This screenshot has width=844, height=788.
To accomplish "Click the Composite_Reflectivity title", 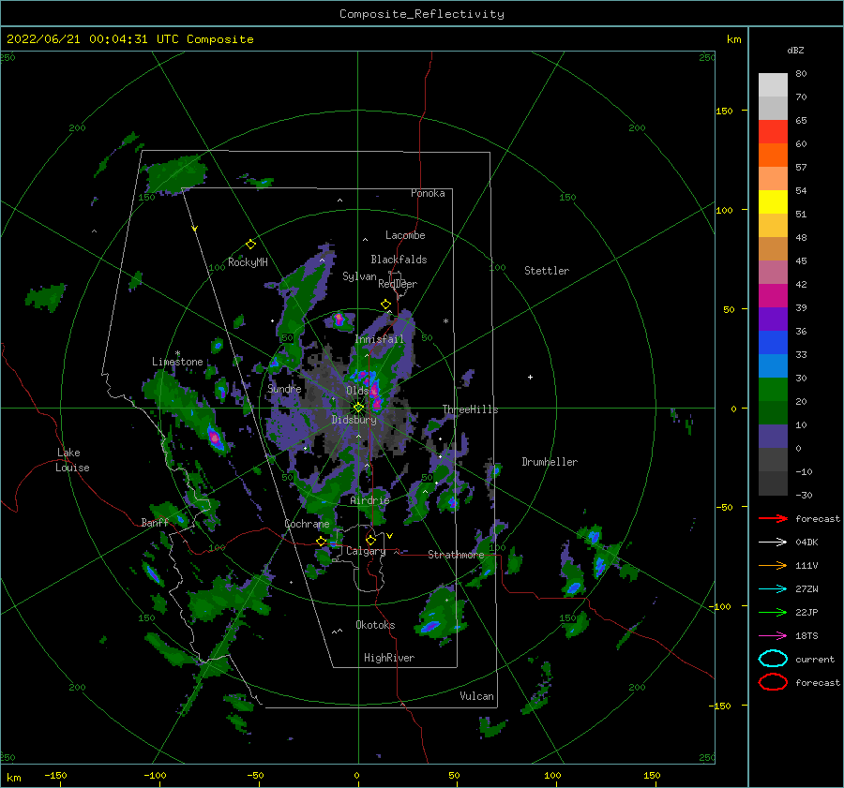I will tap(421, 14).
